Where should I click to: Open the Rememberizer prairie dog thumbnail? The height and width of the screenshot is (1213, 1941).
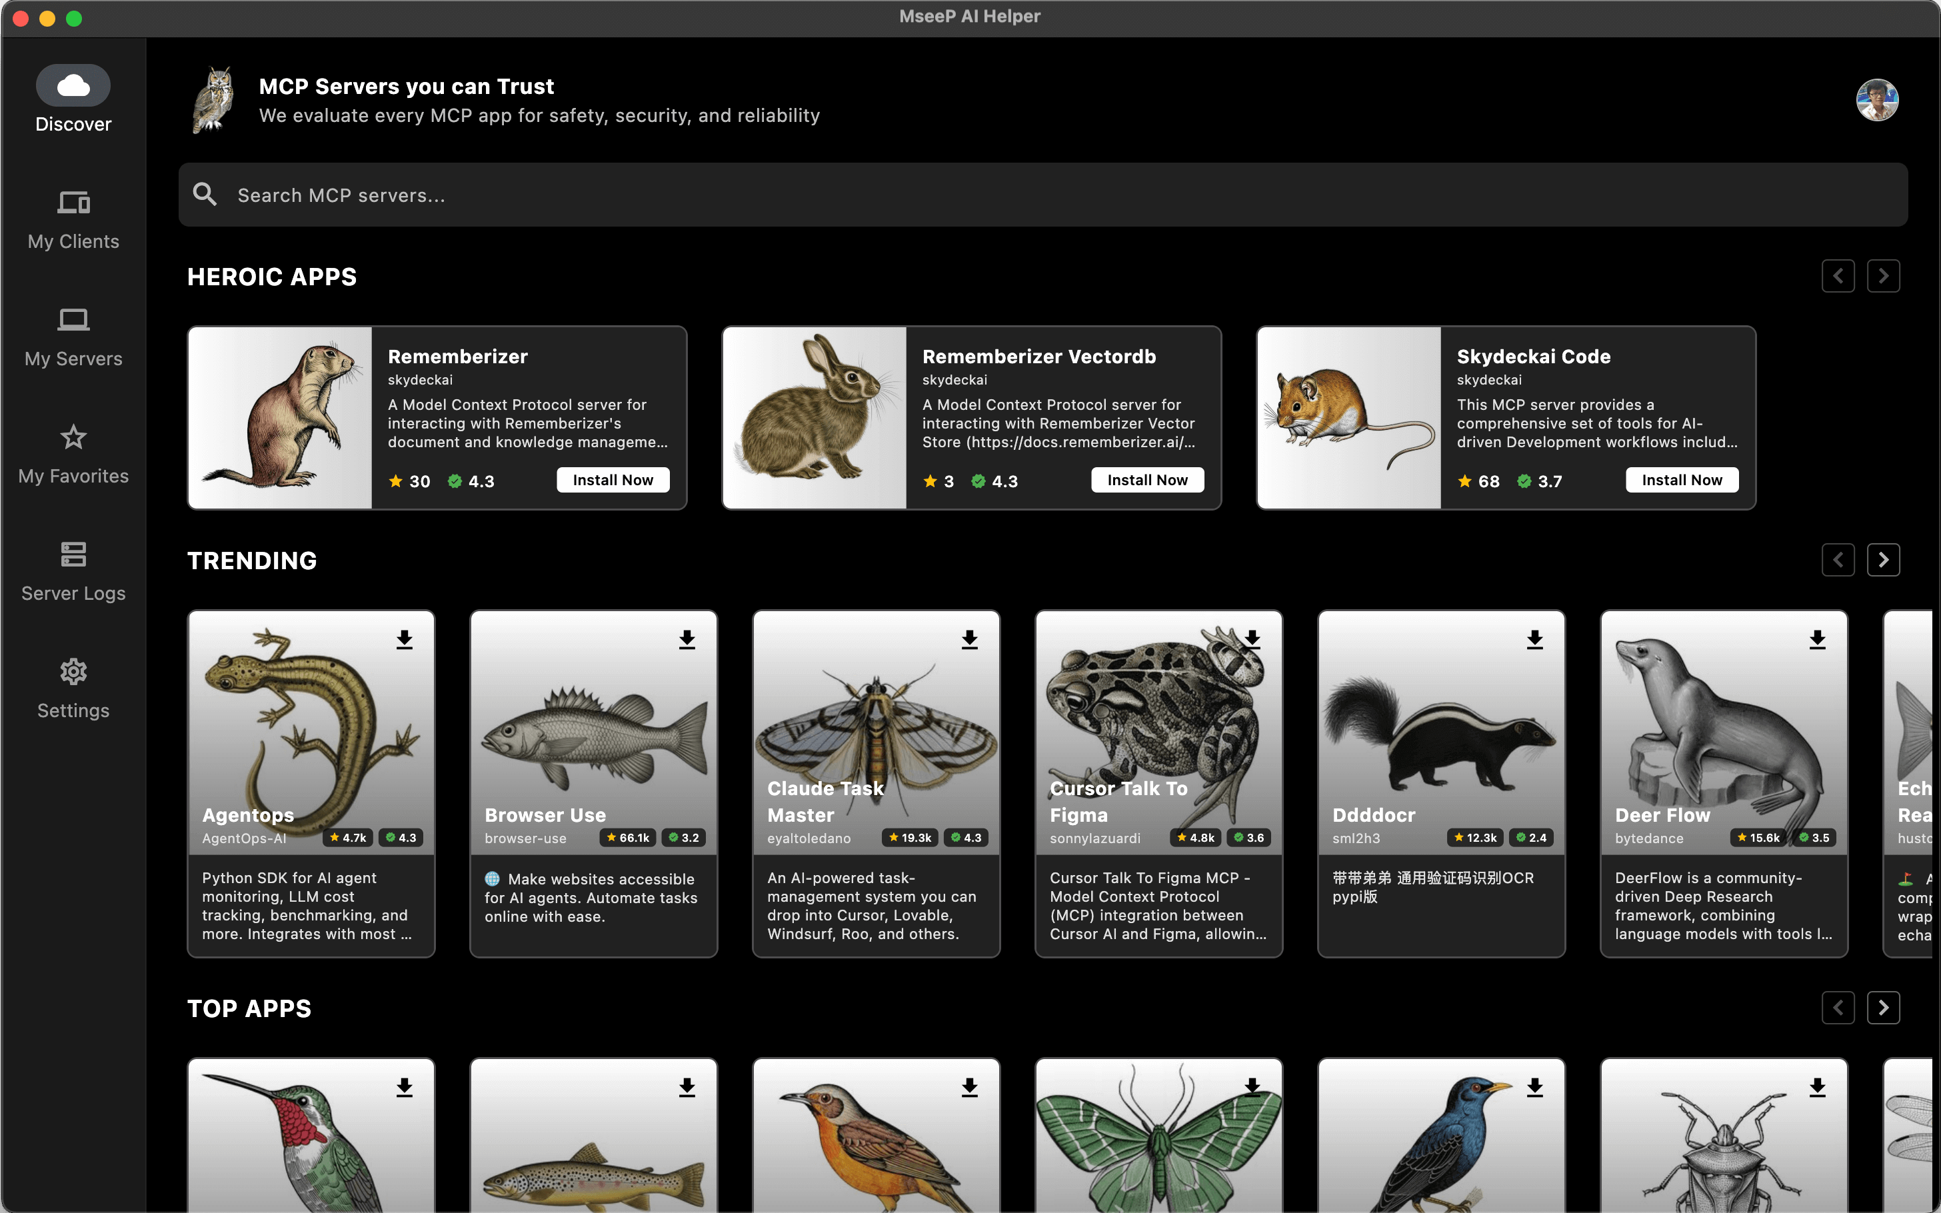(x=280, y=417)
